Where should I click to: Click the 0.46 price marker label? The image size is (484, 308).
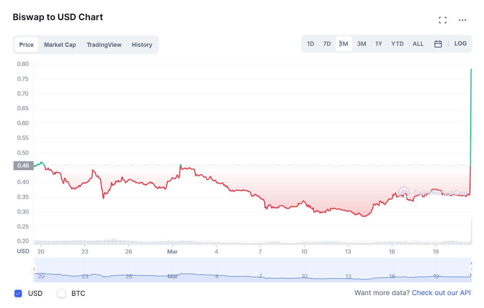[x=23, y=166]
